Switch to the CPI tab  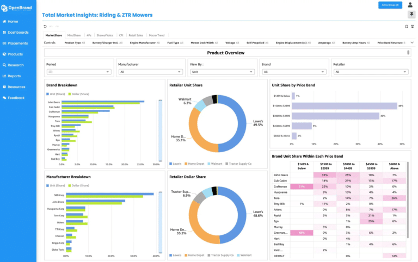tap(121, 35)
